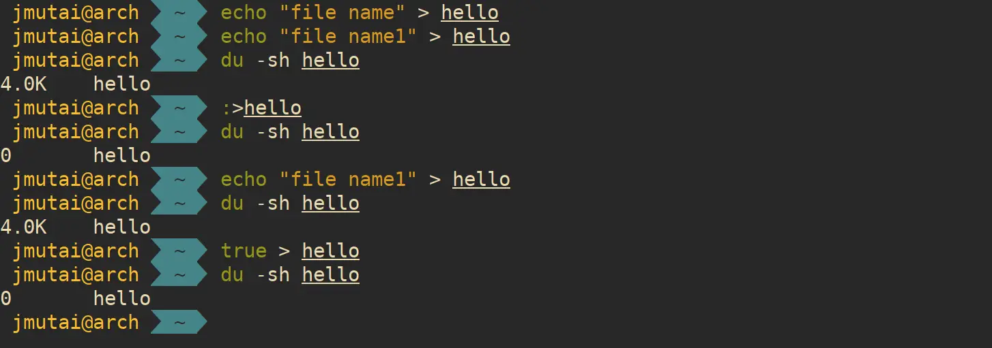992x348 pixels.
Task: Click the underlined hello after true >
Action: tap(331, 251)
